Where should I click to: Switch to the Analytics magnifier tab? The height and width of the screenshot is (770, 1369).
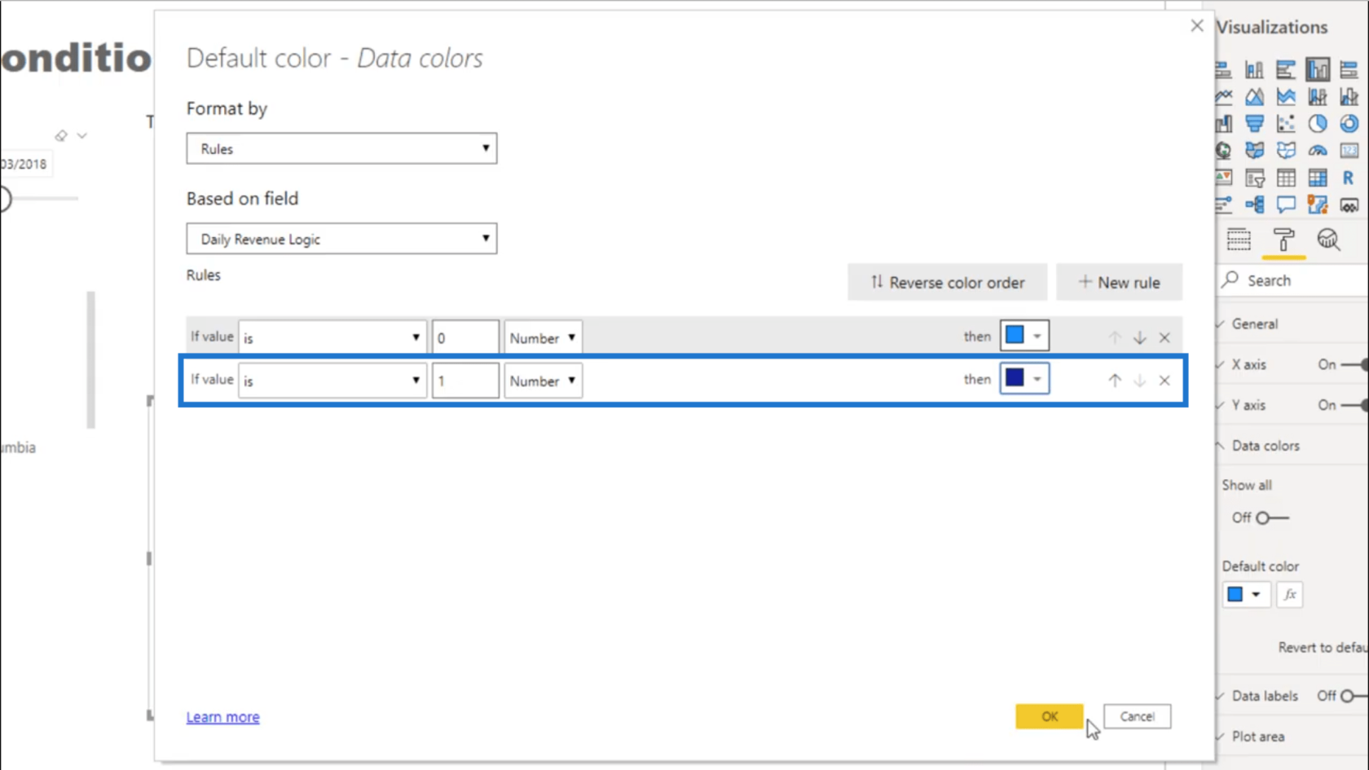(x=1328, y=240)
